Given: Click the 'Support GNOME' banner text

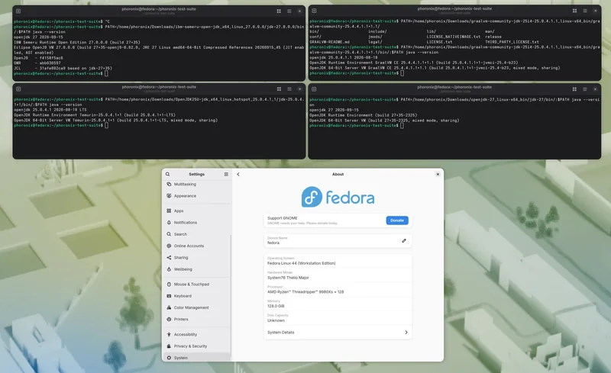Looking at the screenshot, I should point(282,218).
